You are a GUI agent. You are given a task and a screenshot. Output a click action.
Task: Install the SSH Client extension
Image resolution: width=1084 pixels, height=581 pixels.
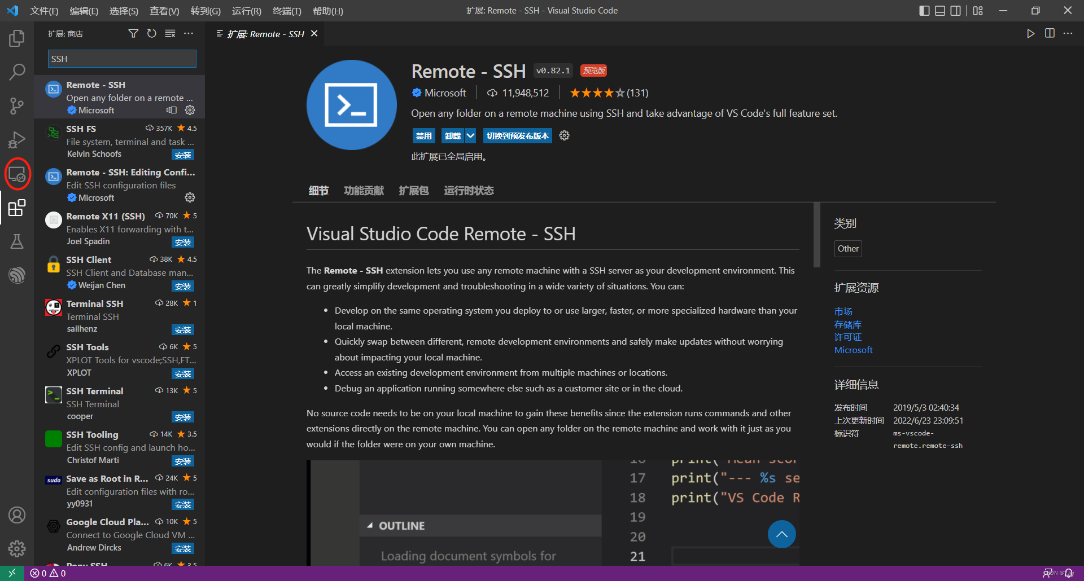183,286
